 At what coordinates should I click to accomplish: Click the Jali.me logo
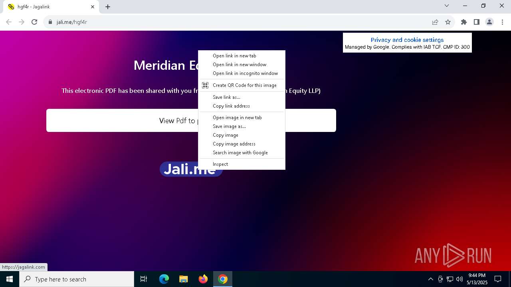pos(191,169)
